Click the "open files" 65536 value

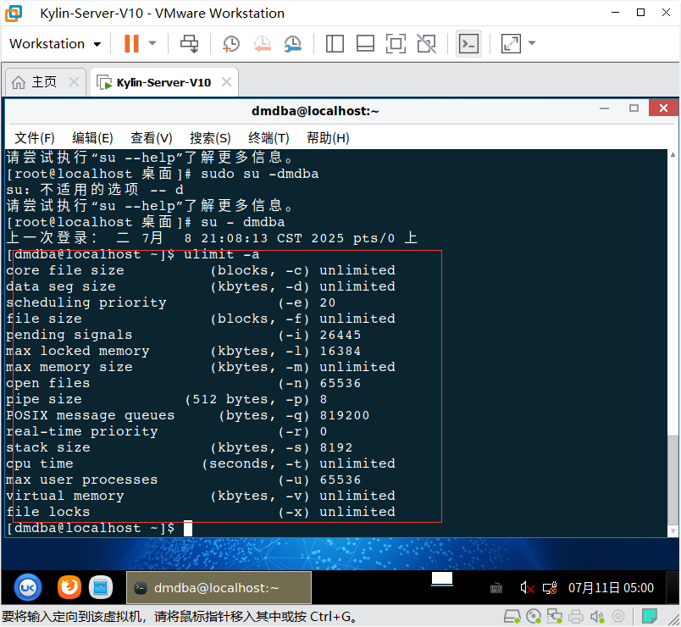(x=340, y=383)
